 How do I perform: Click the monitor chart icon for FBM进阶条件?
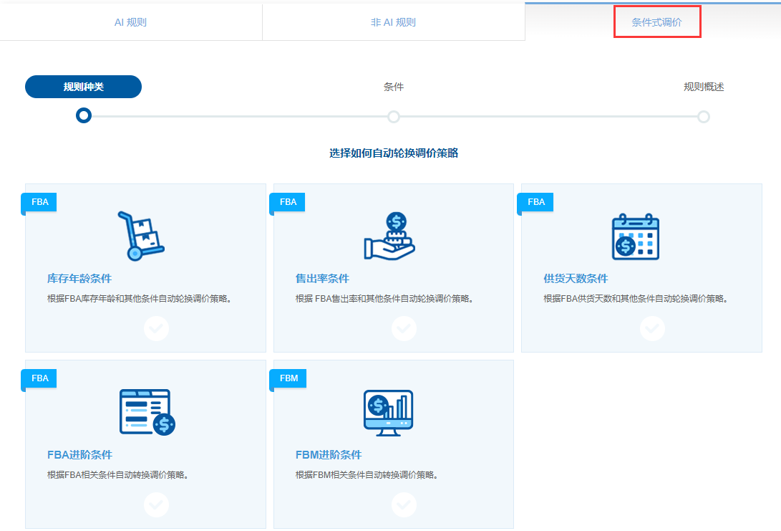coord(389,413)
